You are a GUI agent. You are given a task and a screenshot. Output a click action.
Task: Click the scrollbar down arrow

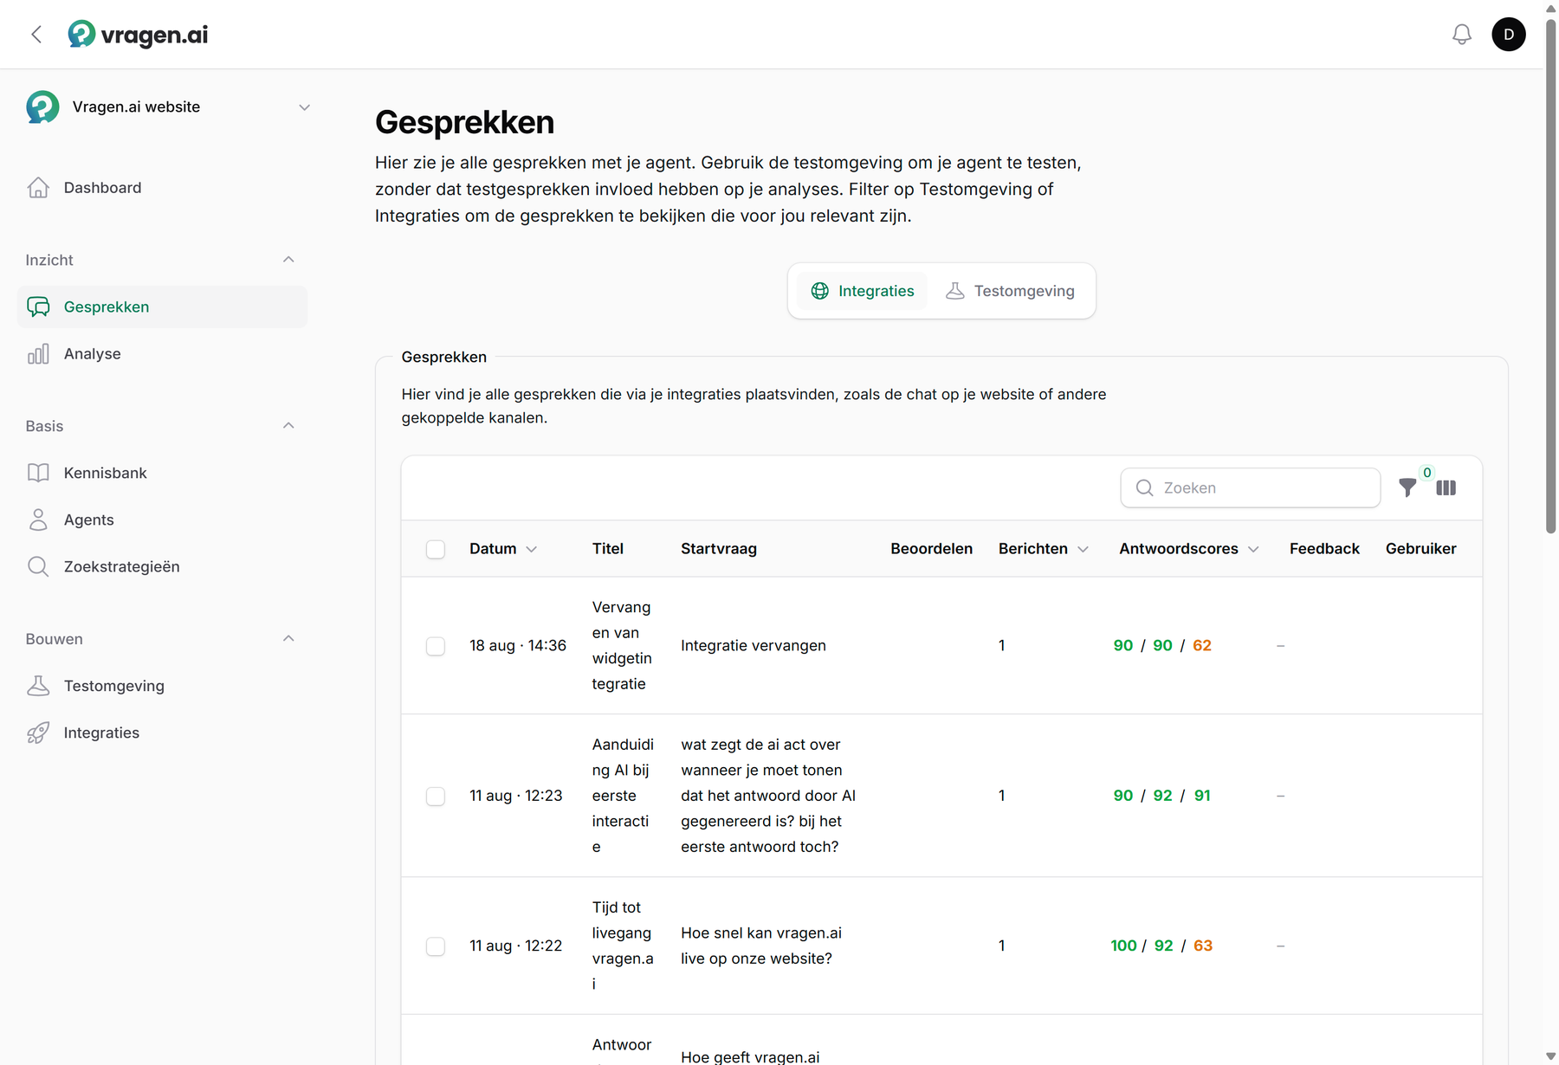(x=1551, y=1056)
